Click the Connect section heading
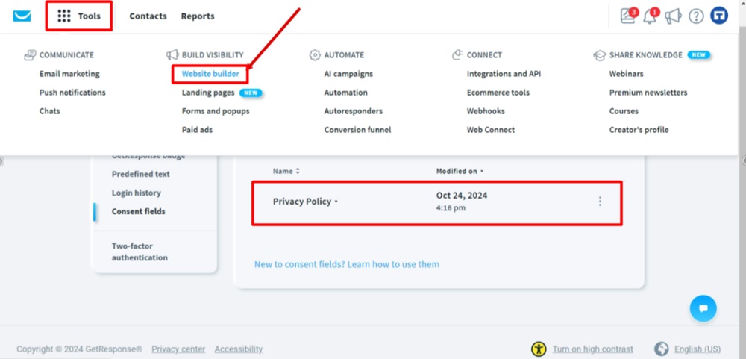This screenshot has width=746, height=359. [x=477, y=55]
